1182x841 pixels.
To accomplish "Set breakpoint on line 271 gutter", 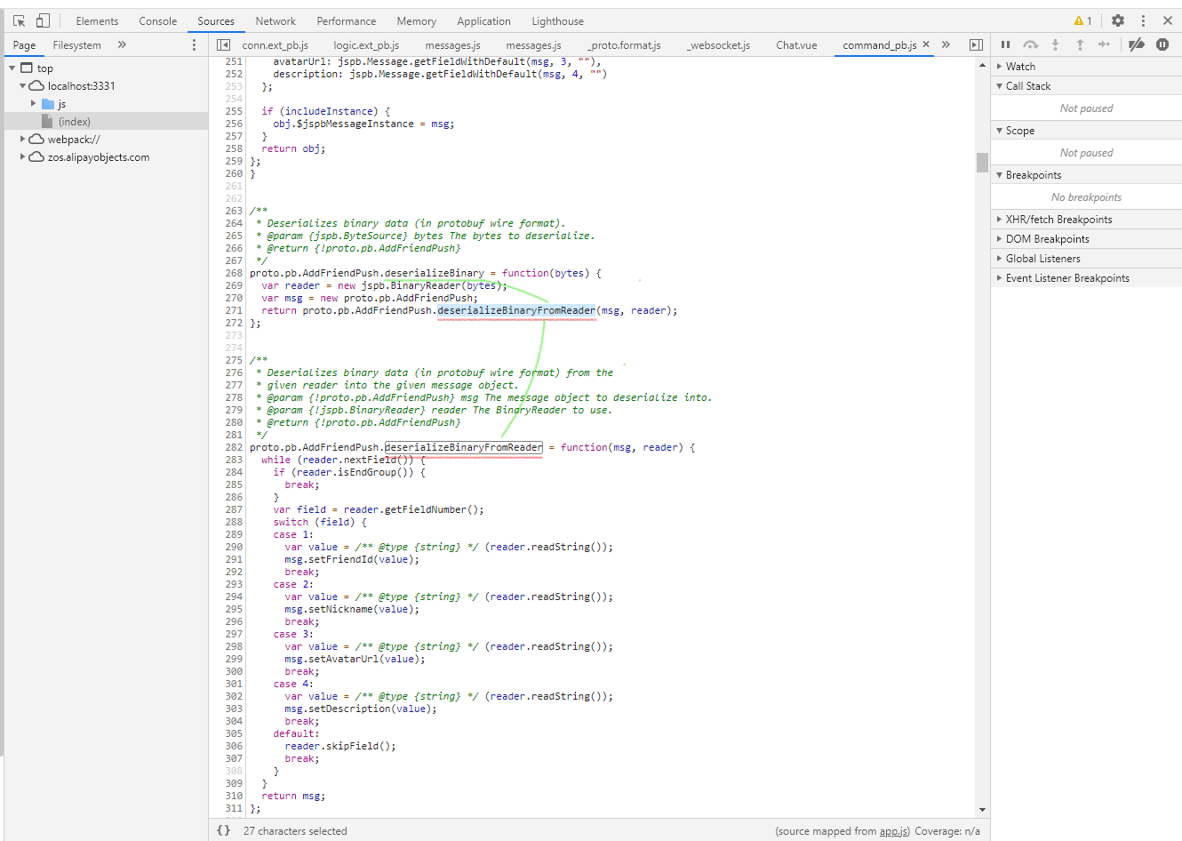I will tap(234, 310).
